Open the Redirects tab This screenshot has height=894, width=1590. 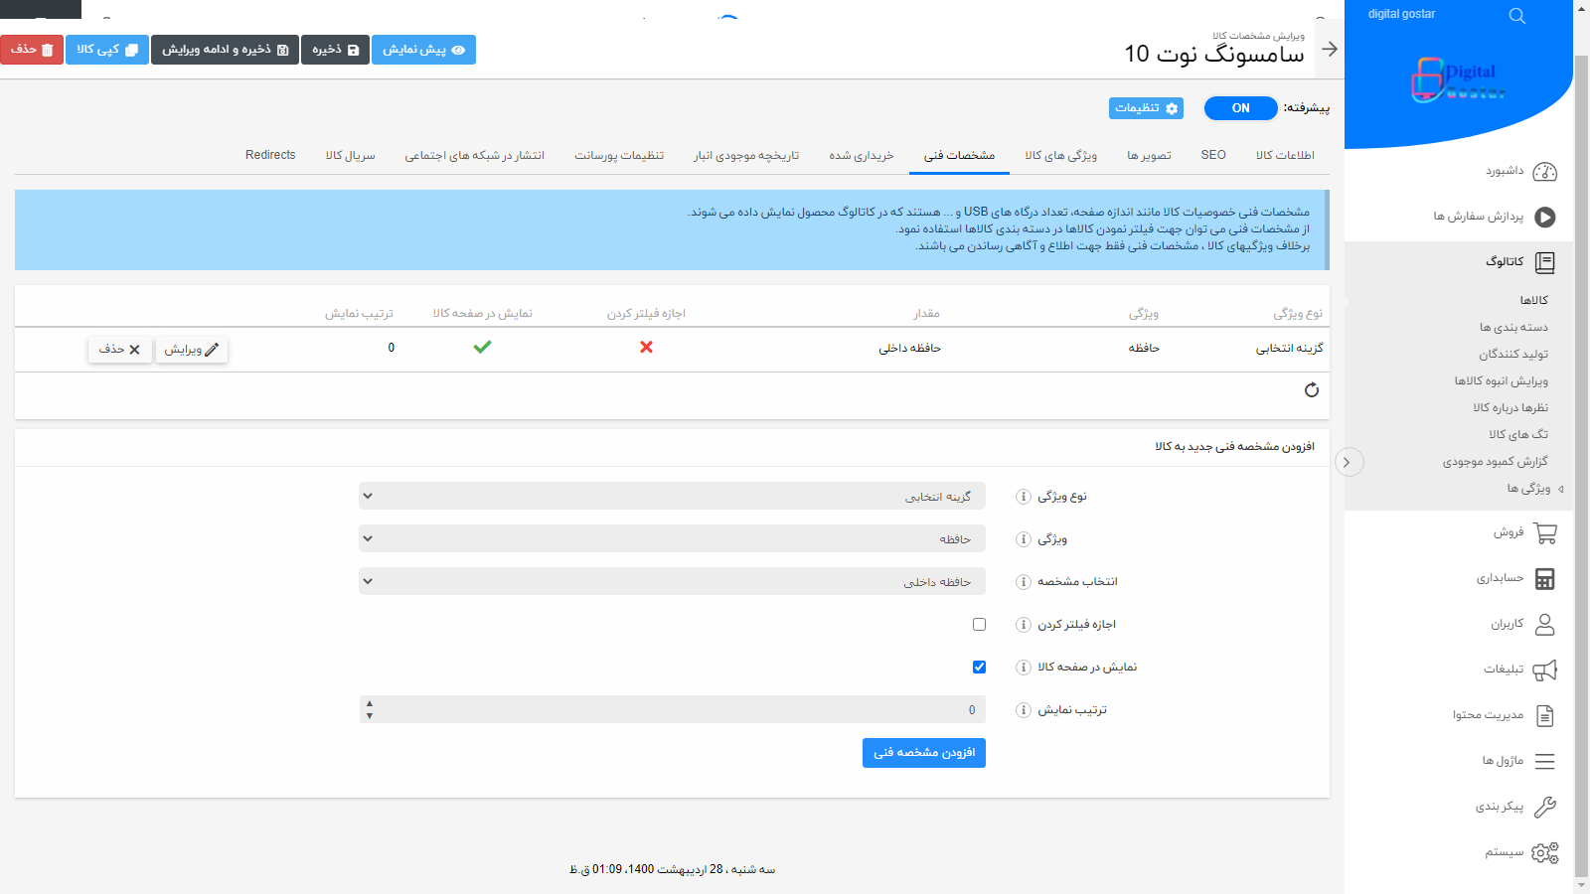click(x=269, y=155)
